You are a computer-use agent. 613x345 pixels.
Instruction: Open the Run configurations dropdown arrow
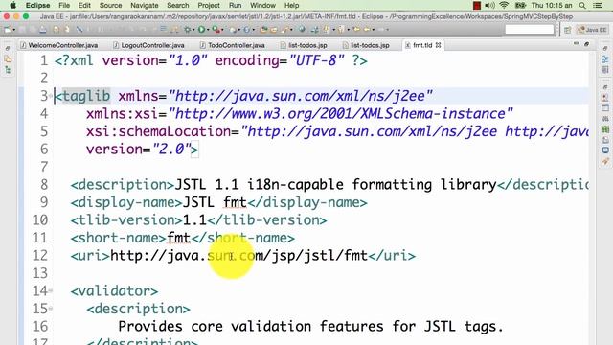(x=209, y=30)
